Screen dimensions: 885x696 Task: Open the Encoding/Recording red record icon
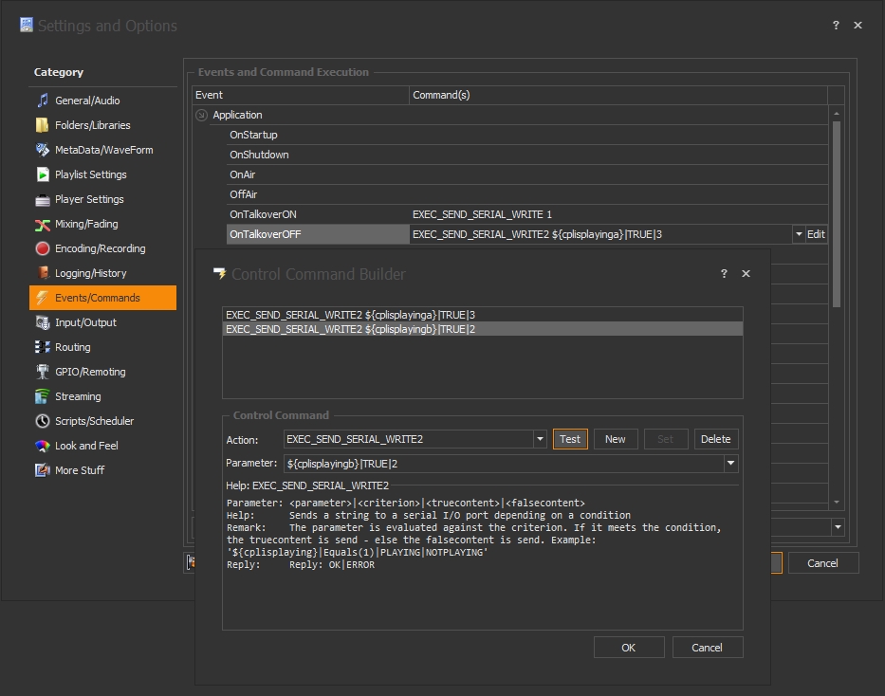[x=42, y=248]
